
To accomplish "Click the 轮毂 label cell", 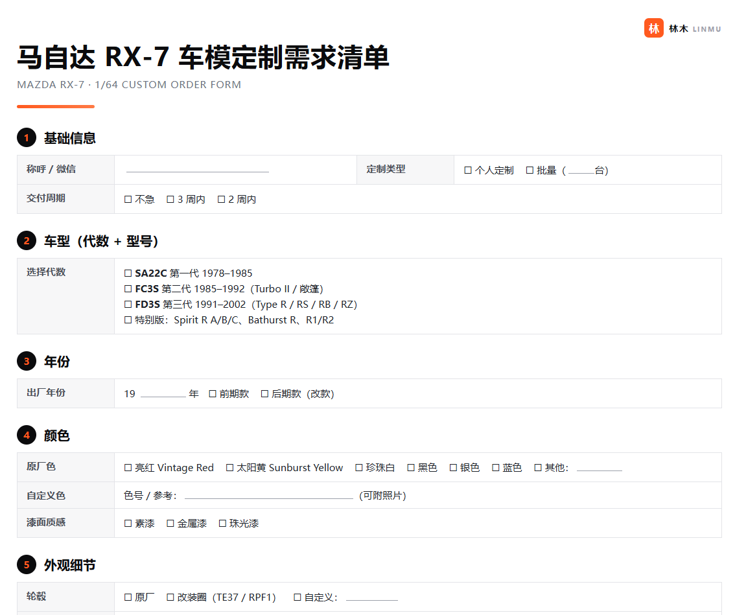I will tap(65, 597).
